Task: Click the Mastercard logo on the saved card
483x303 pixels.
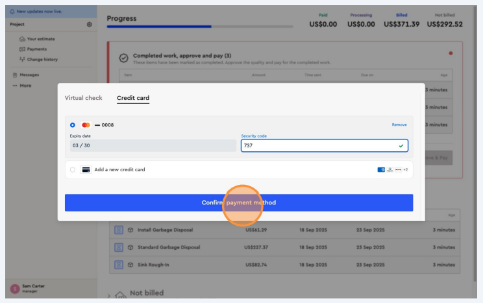Action: 86,125
